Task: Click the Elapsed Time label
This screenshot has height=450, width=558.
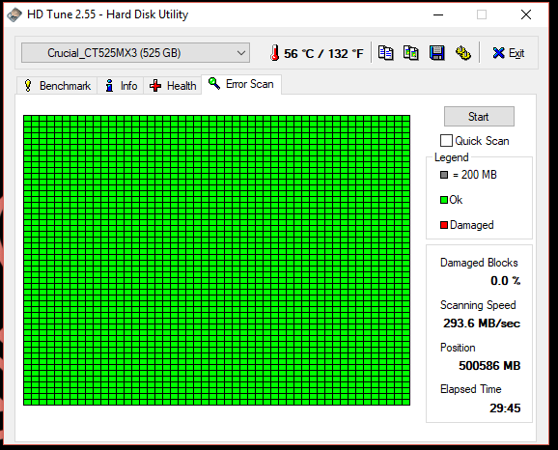Action: (471, 389)
